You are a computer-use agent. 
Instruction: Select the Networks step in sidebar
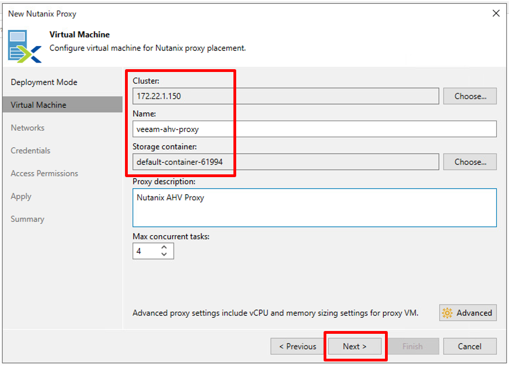(x=28, y=127)
